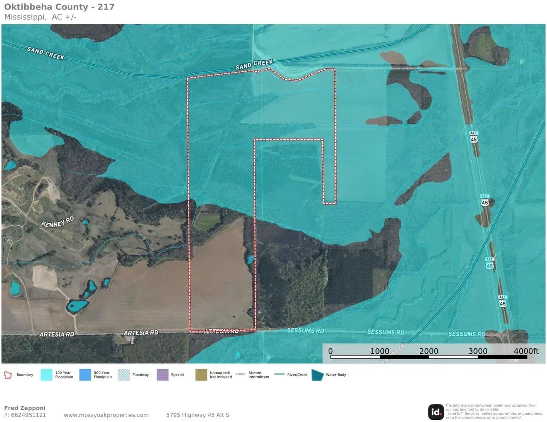547x422 pixels.
Task: Click the Floodway hatched pattern legend icon
Action: pyautogui.click(x=124, y=375)
